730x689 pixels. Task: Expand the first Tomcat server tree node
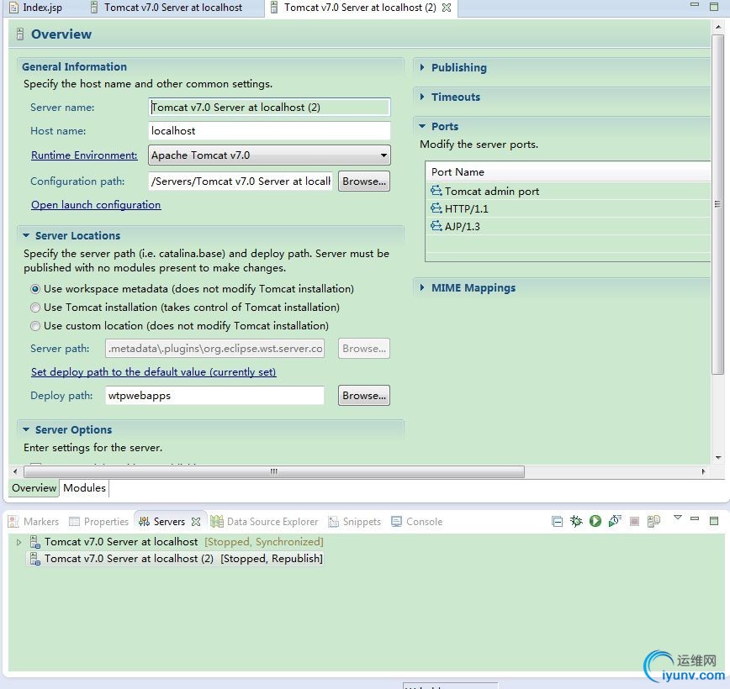pos(19,542)
